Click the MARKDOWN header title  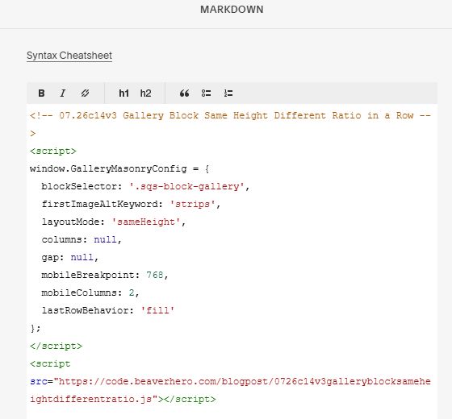click(x=232, y=10)
